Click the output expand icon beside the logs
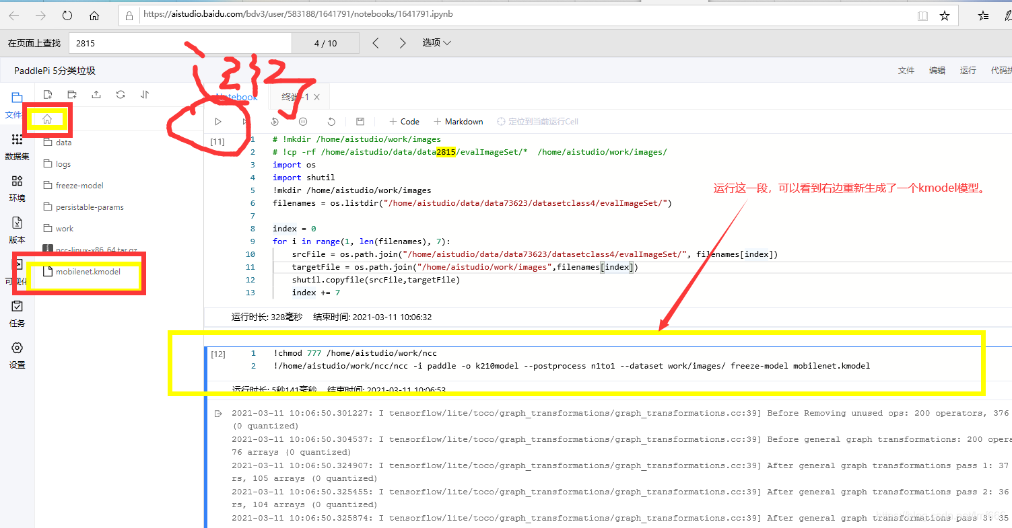1012x528 pixels. pyautogui.click(x=217, y=413)
